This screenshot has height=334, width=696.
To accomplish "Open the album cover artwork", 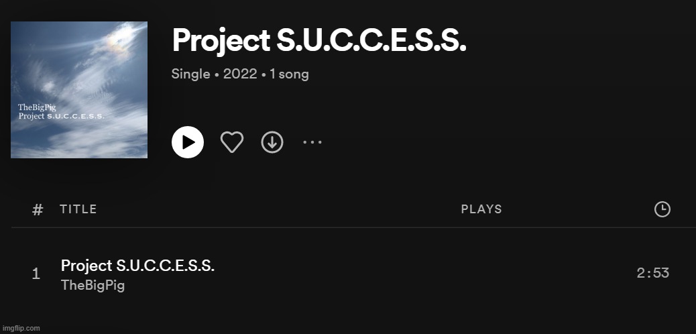I will tap(79, 90).
